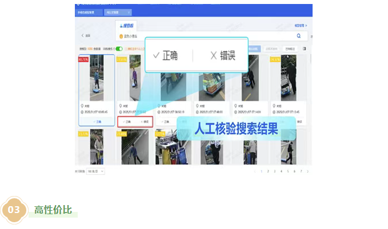The image size is (388, 229).
Task: Jump to page 7 in the pagination
Action: [x=301, y=171]
